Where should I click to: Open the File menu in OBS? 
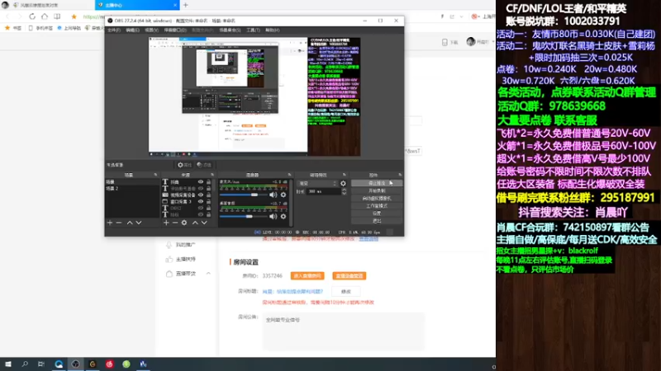(113, 31)
